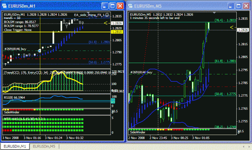Screen dimensions: 252x150
Task: Click the 'RSI(8) 66.5964' indicator label
Action: click(x=15, y=97)
